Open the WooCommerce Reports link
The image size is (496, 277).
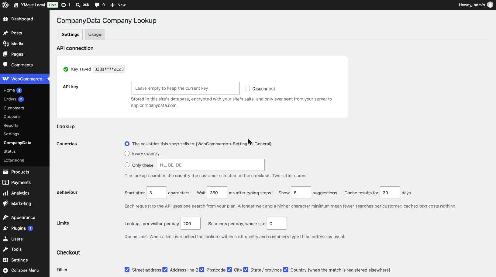tap(11, 125)
